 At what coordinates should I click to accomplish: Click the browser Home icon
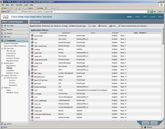(x=23, y=8)
